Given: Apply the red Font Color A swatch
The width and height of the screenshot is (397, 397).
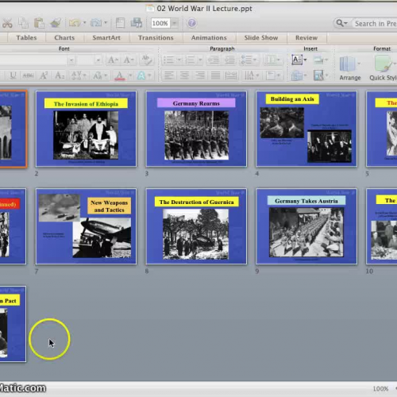Looking at the screenshot, I should point(120,75).
